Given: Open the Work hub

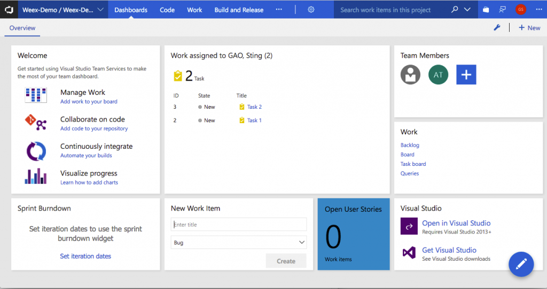Looking at the screenshot, I should coord(194,10).
